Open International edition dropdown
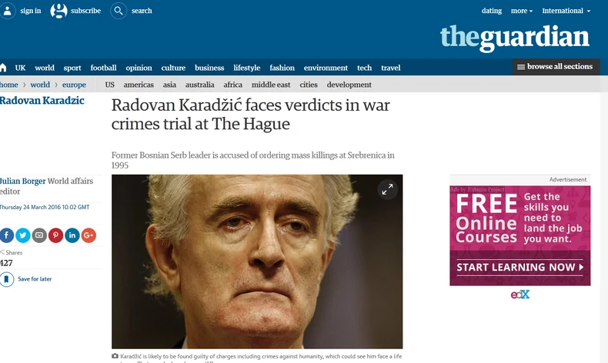Screen dimensions: 608x363 coord(566,11)
